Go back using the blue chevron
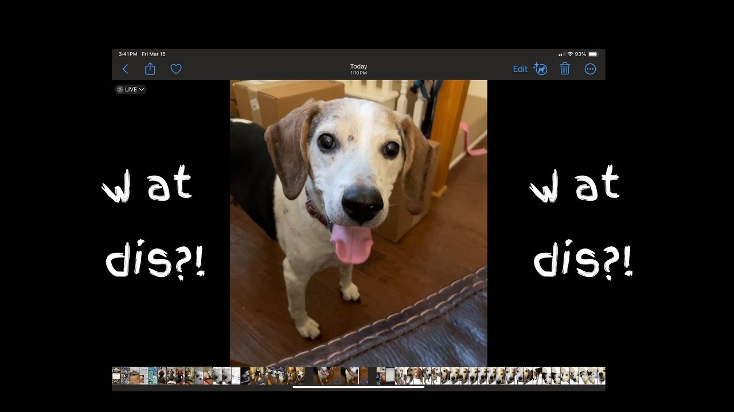 pyautogui.click(x=125, y=69)
